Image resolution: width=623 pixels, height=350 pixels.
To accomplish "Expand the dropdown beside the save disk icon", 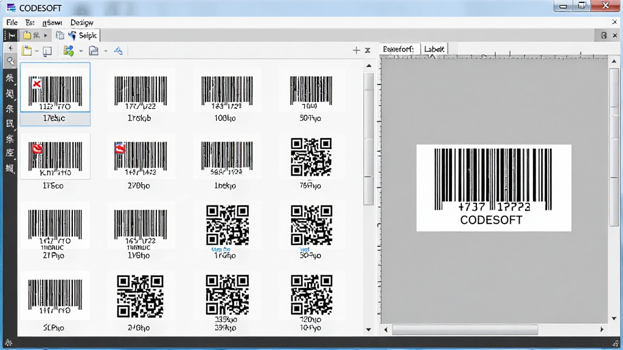I will 106,51.
